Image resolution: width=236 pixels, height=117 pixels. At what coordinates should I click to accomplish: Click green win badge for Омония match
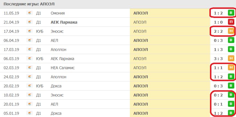[231, 13]
